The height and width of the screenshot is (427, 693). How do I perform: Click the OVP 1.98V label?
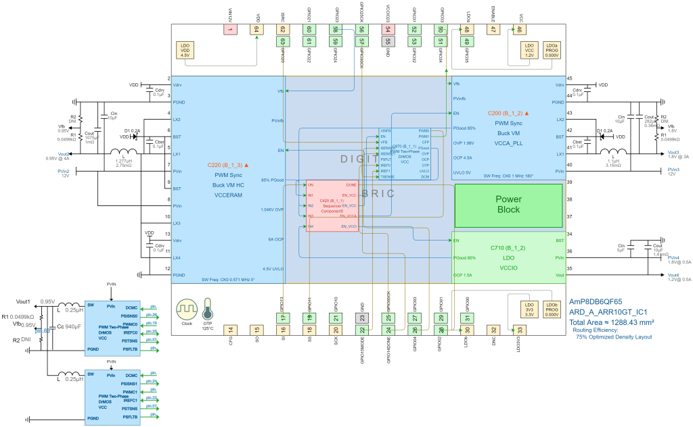click(x=464, y=143)
